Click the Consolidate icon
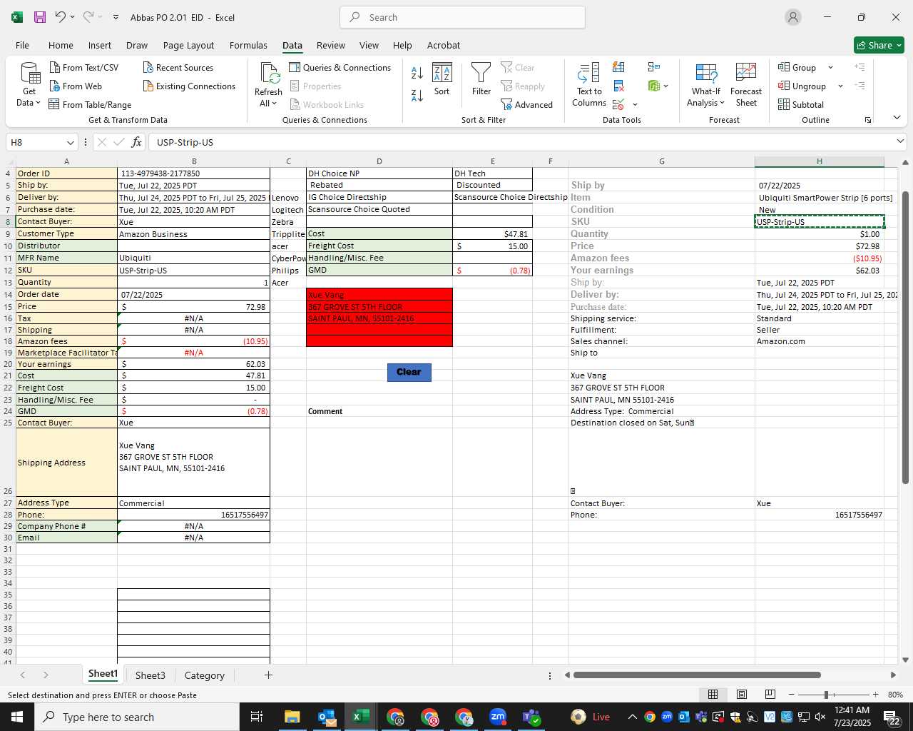913x731 pixels. tap(654, 67)
